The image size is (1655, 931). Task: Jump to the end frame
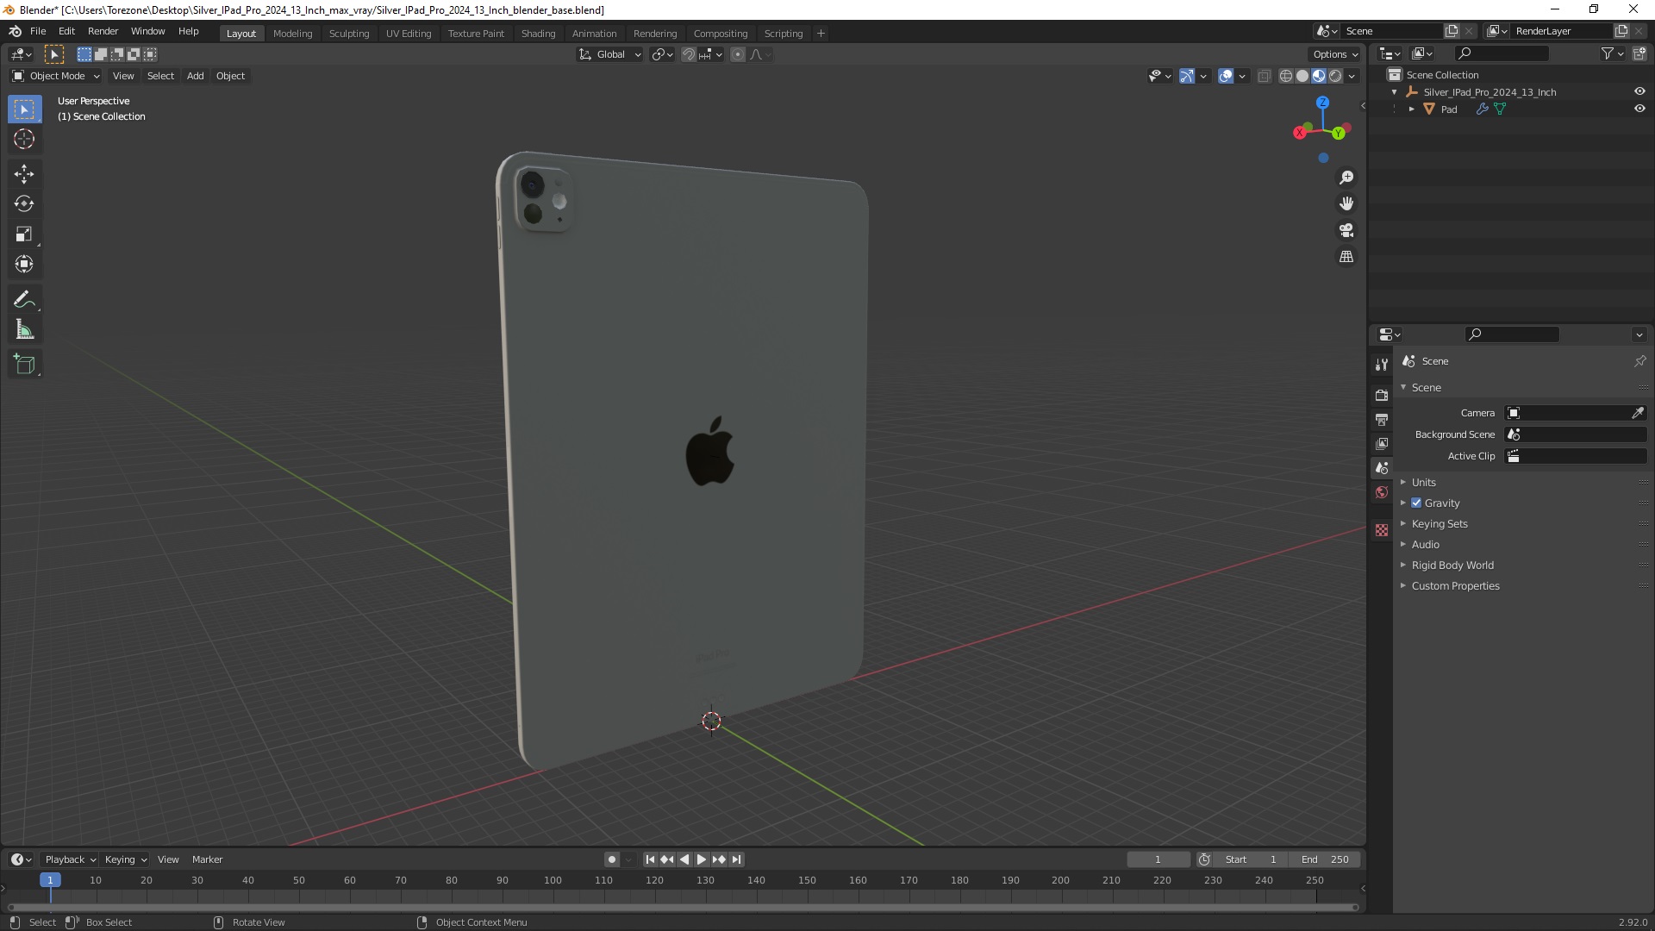pyautogui.click(x=736, y=859)
